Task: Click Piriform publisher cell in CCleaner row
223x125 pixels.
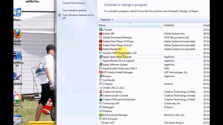Action: [169, 84]
